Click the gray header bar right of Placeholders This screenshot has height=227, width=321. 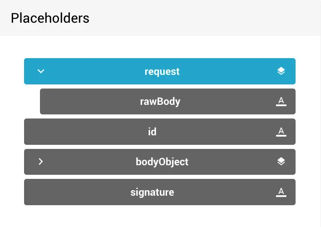(204, 18)
